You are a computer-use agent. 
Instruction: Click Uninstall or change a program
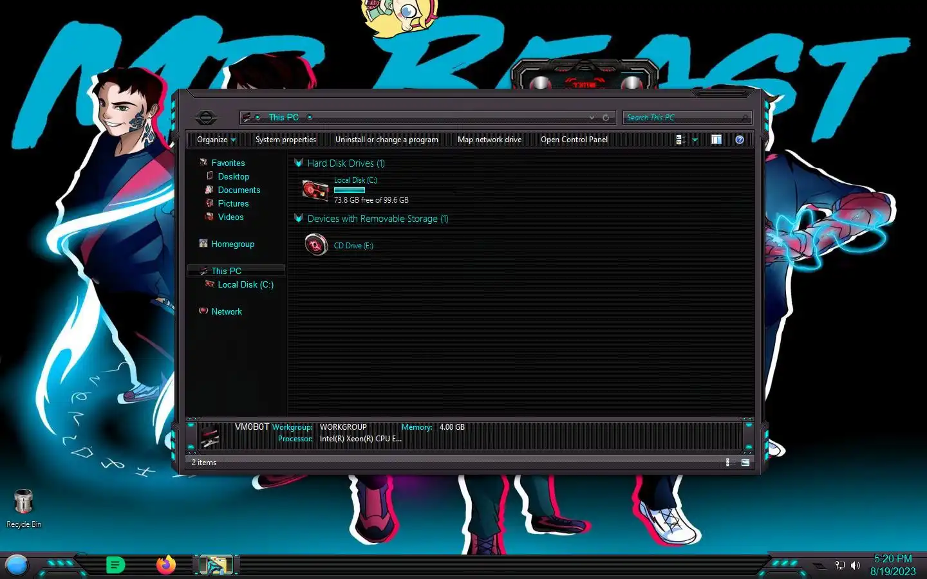point(386,140)
